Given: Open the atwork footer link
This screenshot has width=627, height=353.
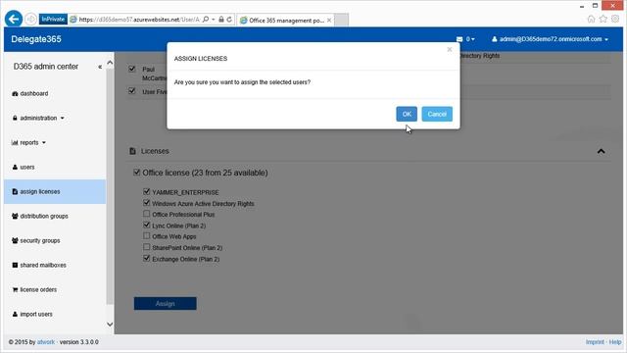Looking at the screenshot, I should pos(46,342).
